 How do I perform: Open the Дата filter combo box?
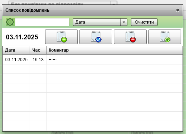point(97,22)
